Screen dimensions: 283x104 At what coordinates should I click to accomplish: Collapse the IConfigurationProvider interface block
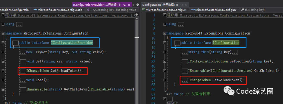click(x=3, y=43)
